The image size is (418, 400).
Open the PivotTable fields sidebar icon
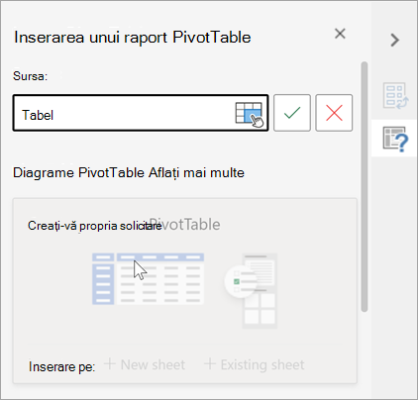[395, 96]
